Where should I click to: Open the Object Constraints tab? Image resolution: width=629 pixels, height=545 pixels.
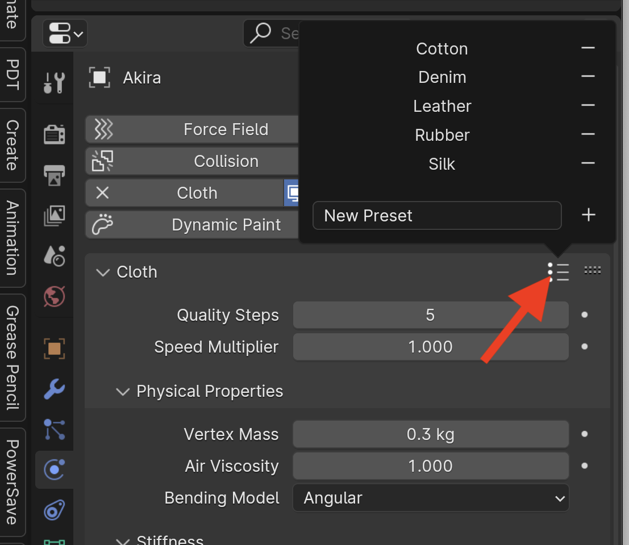(x=54, y=510)
